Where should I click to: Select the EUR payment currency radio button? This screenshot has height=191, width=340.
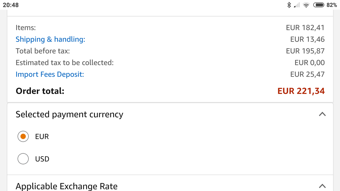click(x=23, y=136)
